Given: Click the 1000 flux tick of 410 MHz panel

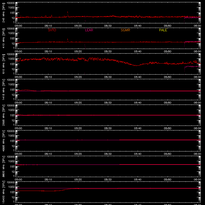Looking at the screenshot, I should tap(12, 33).
